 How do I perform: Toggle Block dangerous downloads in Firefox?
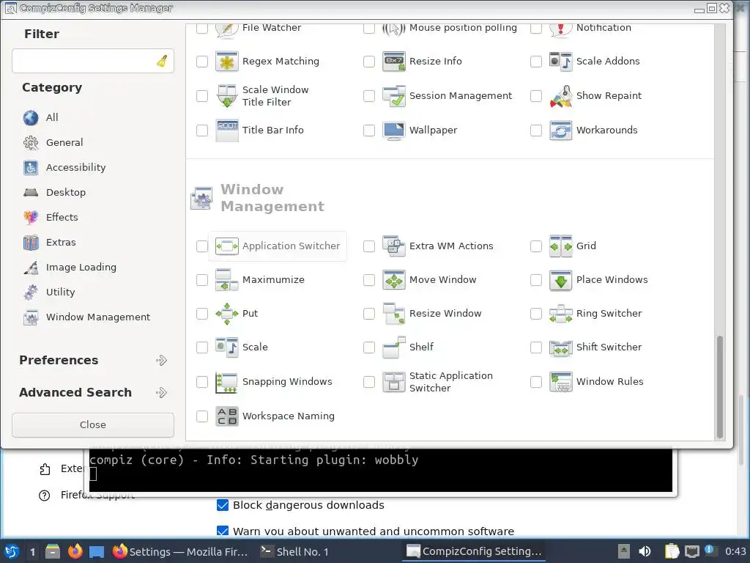pos(223,505)
